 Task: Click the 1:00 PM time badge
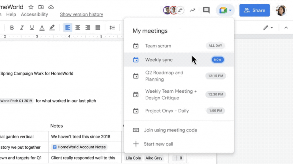(x=216, y=111)
